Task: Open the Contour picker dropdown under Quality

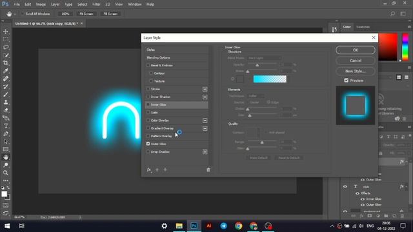Action: (x=259, y=133)
